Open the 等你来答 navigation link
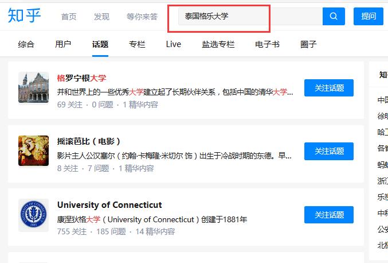The width and height of the screenshot is (388, 263). 142,17
